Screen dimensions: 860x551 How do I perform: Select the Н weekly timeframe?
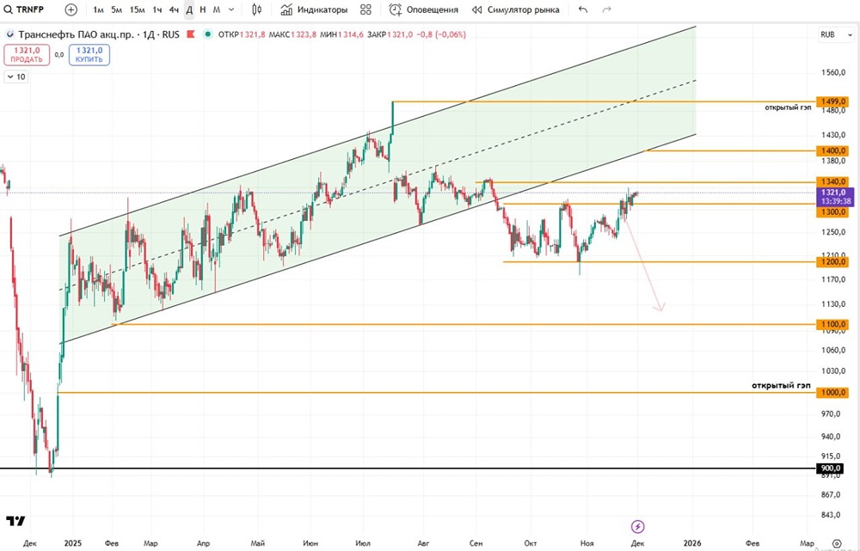click(x=203, y=9)
